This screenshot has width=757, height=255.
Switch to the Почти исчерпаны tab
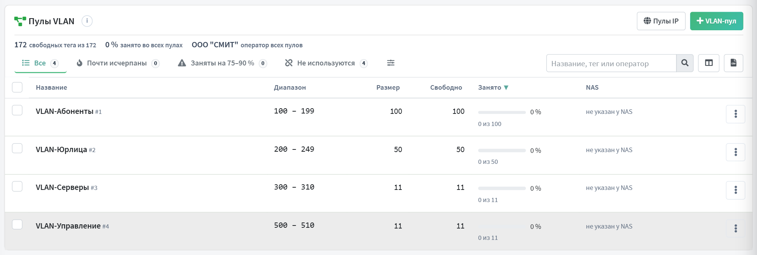point(118,63)
